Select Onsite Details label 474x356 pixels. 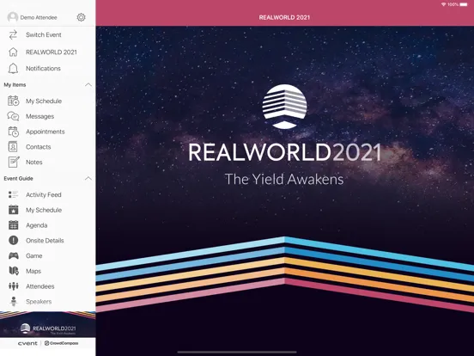(45, 241)
